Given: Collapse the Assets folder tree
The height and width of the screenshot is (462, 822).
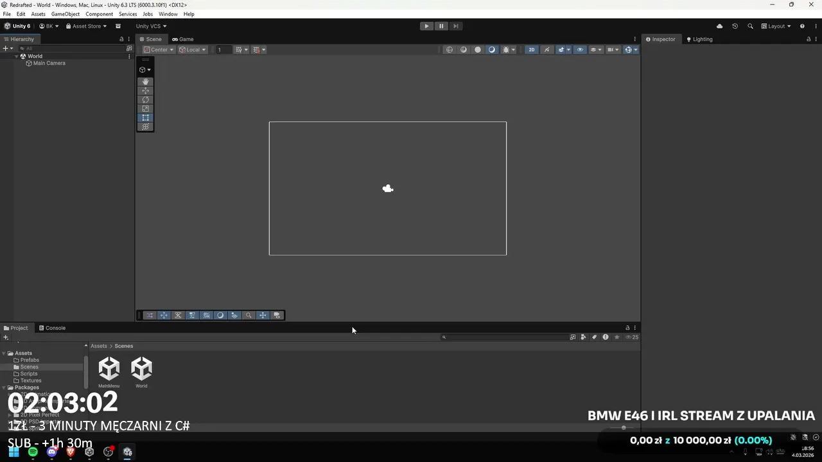Looking at the screenshot, I should coord(3,354).
